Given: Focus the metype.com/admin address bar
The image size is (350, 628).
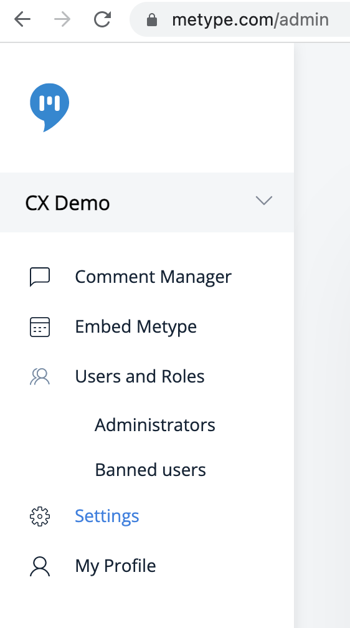Looking at the screenshot, I should click(250, 19).
